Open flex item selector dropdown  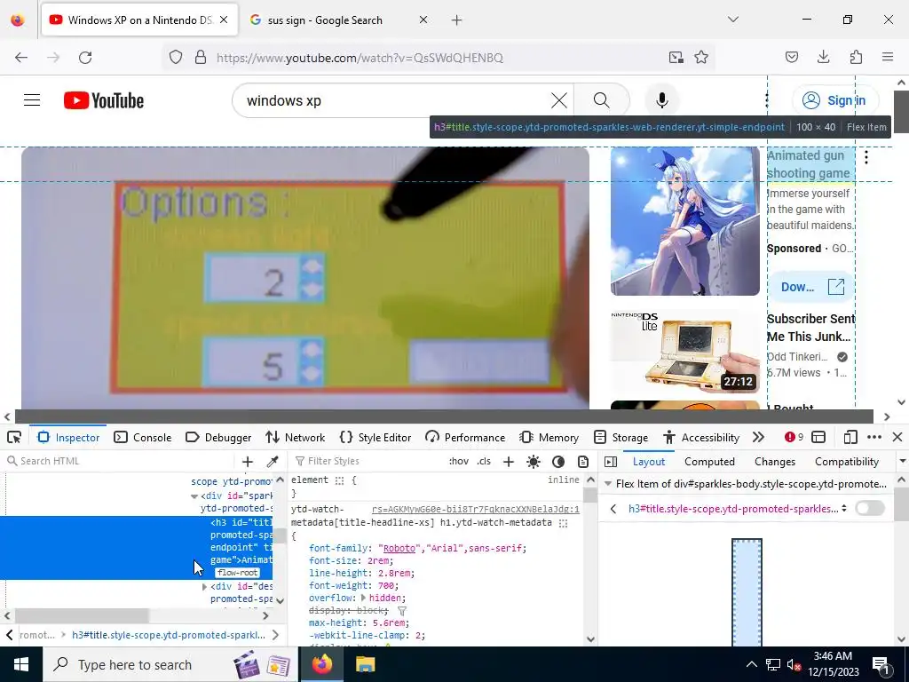(844, 509)
